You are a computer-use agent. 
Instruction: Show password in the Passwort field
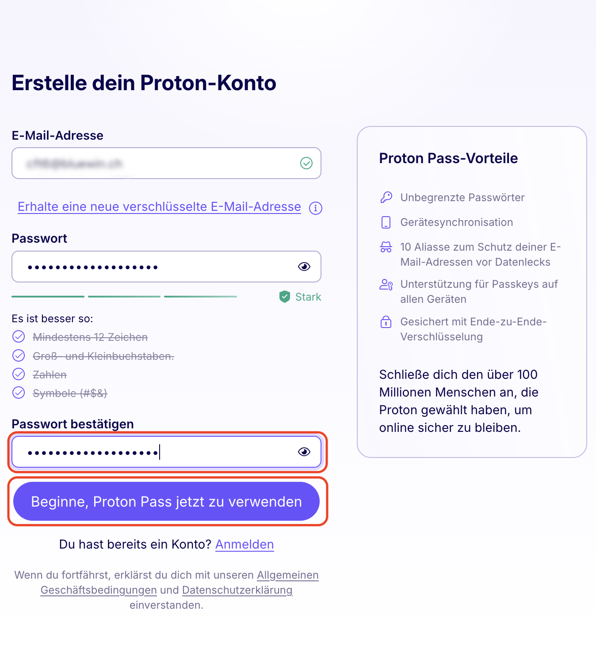[x=304, y=267]
